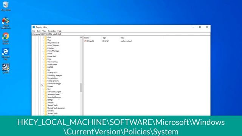Click the PointOfService folder icon
This screenshot has height=136, width=242.
(45, 45)
